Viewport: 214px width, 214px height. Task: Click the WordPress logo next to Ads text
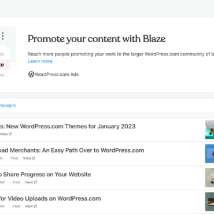tap(31, 74)
